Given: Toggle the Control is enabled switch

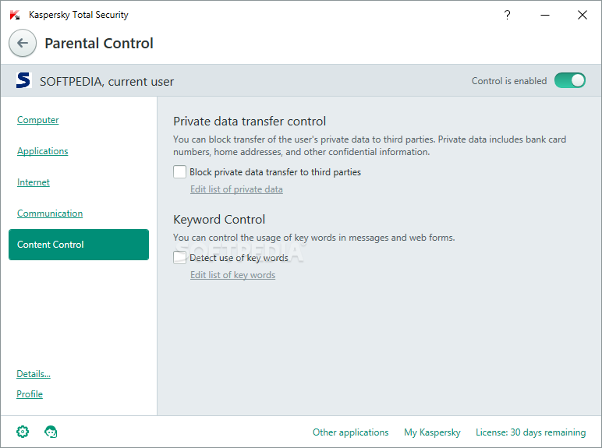Looking at the screenshot, I should pos(570,80).
